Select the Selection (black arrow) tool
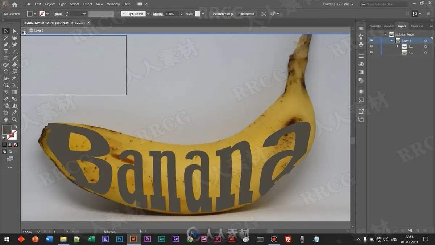The image size is (435, 245). point(6,31)
